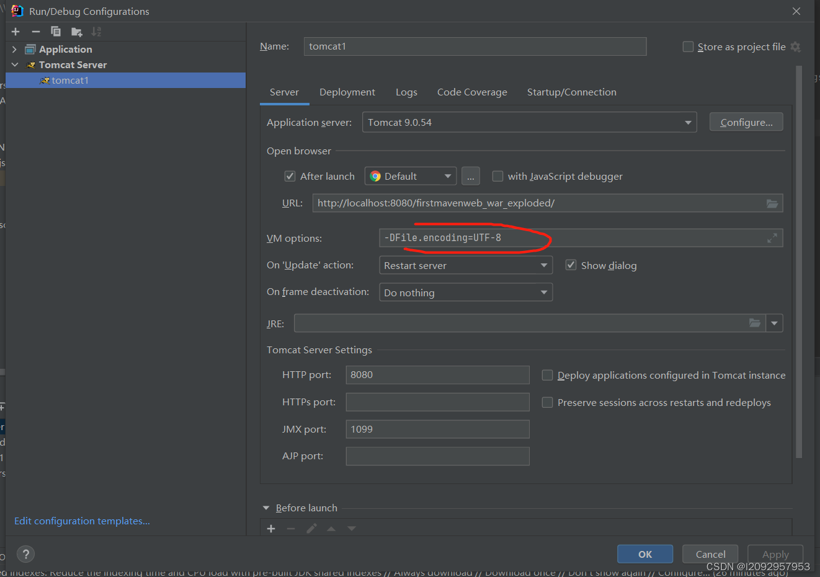820x577 pixels.
Task: Open the browser selection ellipsis button
Action: pyautogui.click(x=471, y=176)
